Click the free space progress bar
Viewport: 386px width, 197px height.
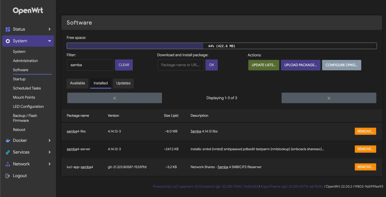[222, 46]
